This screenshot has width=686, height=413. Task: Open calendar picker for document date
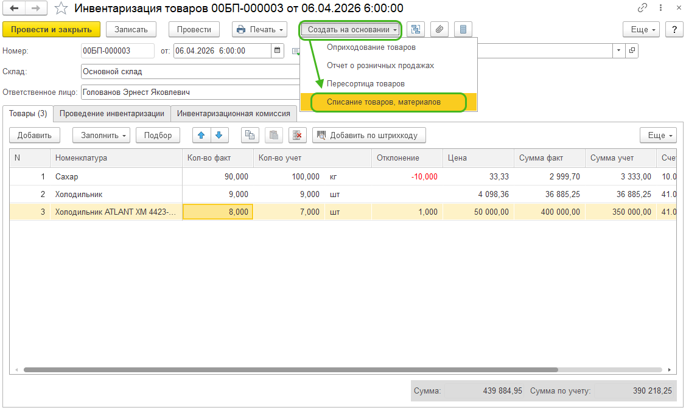pos(278,50)
